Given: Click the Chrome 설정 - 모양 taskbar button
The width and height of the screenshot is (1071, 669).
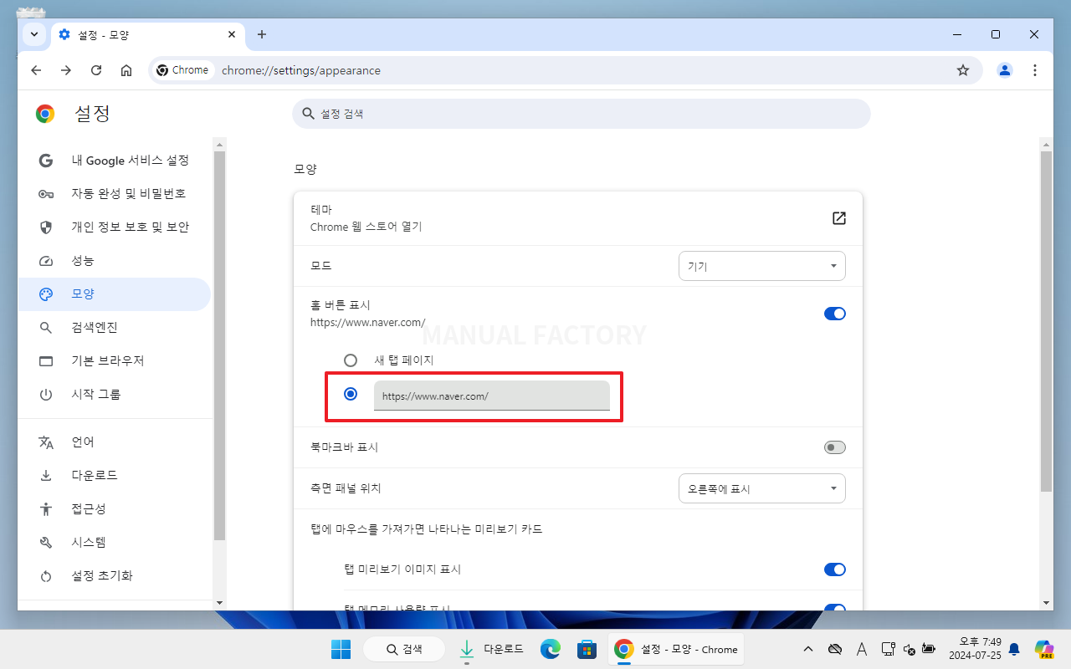Looking at the screenshot, I should [x=676, y=649].
